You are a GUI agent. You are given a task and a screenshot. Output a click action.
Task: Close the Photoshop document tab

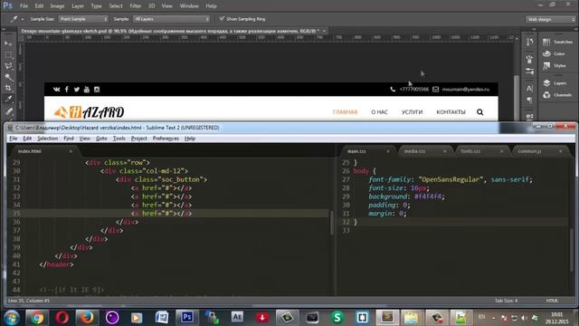pyautogui.click(x=324, y=31)
